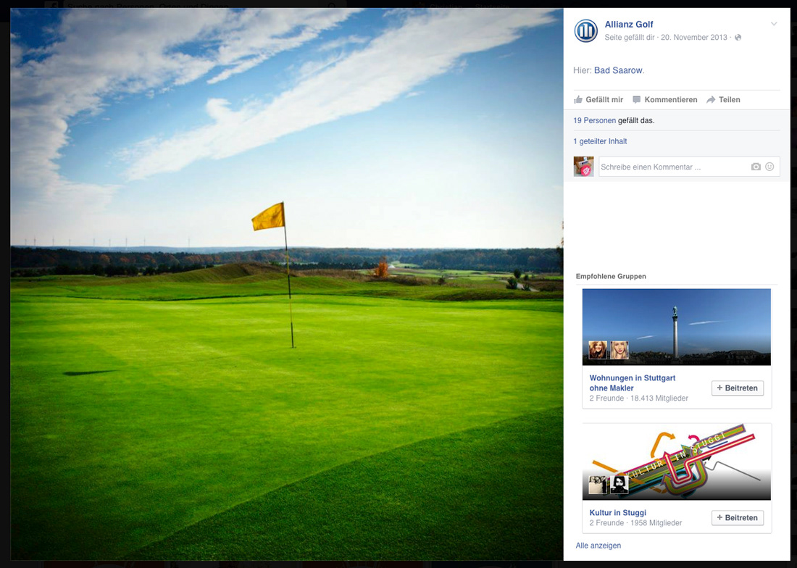Show the 19 Personen who liked
Screen dimensions: 797x568
pos(594,120)
